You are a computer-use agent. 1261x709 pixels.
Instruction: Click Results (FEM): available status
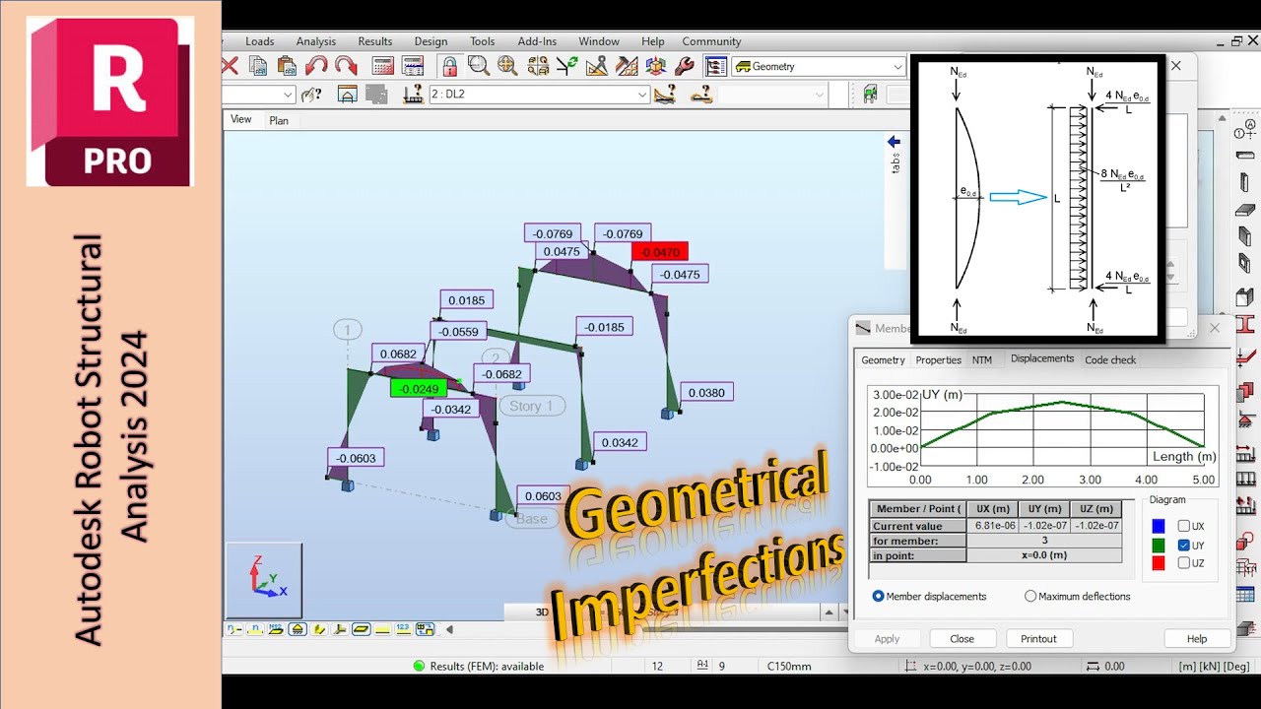[487, 667]
